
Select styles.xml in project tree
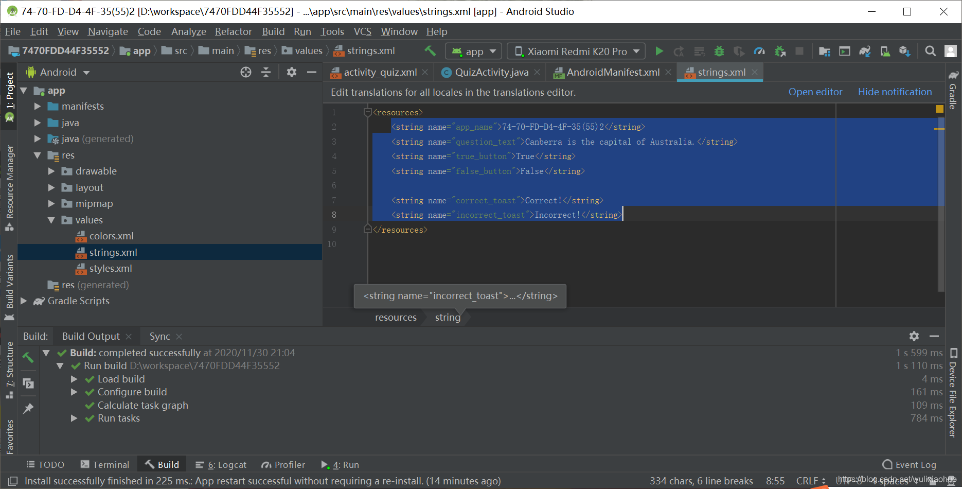[111, 268]
